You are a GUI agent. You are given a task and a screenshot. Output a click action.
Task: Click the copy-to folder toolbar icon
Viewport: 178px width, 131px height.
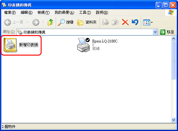point(115,22)
